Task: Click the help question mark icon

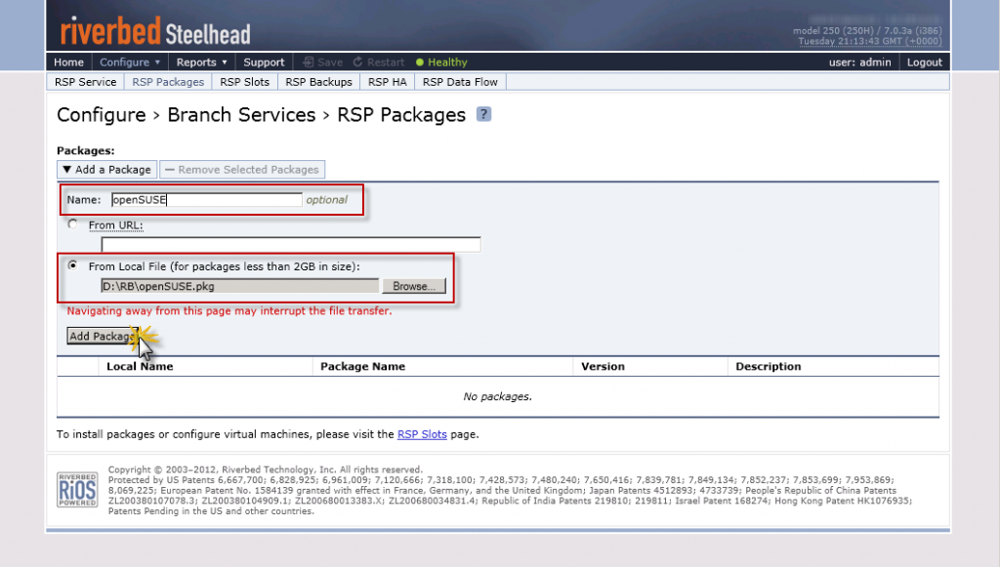Action: pos(484,114)
